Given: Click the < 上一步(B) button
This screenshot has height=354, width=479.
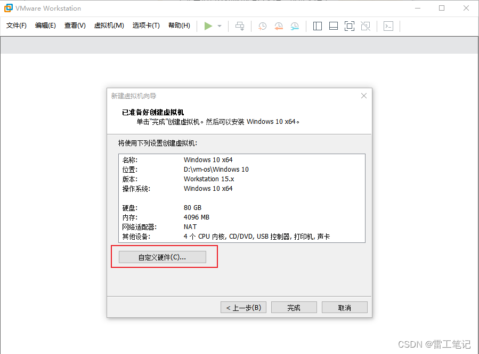Looking at the screenshot, I should pos(243,307).
